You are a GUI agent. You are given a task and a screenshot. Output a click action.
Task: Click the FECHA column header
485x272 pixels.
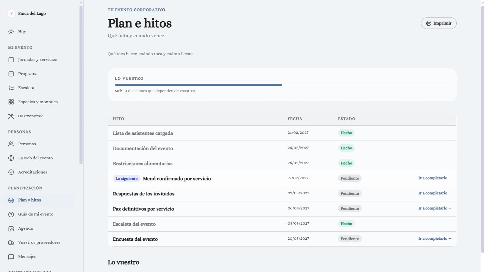295,119
